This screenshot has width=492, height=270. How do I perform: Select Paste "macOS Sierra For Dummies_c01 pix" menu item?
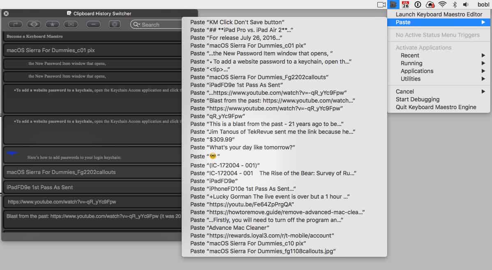click(284, 46)
